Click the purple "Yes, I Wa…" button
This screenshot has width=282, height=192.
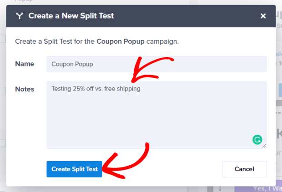(x=258, y=189)
